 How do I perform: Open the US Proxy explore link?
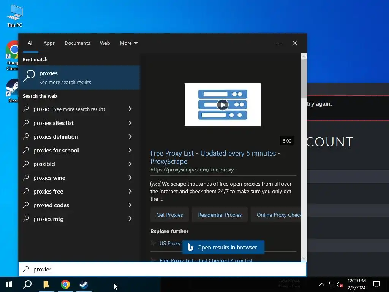[x=170, y=243]
